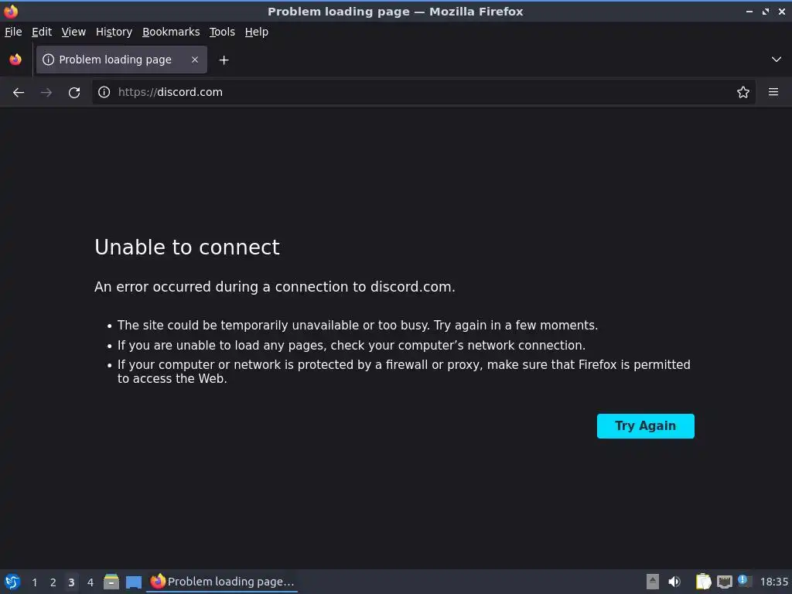Maximize the Firefox window

pos(766,11)
